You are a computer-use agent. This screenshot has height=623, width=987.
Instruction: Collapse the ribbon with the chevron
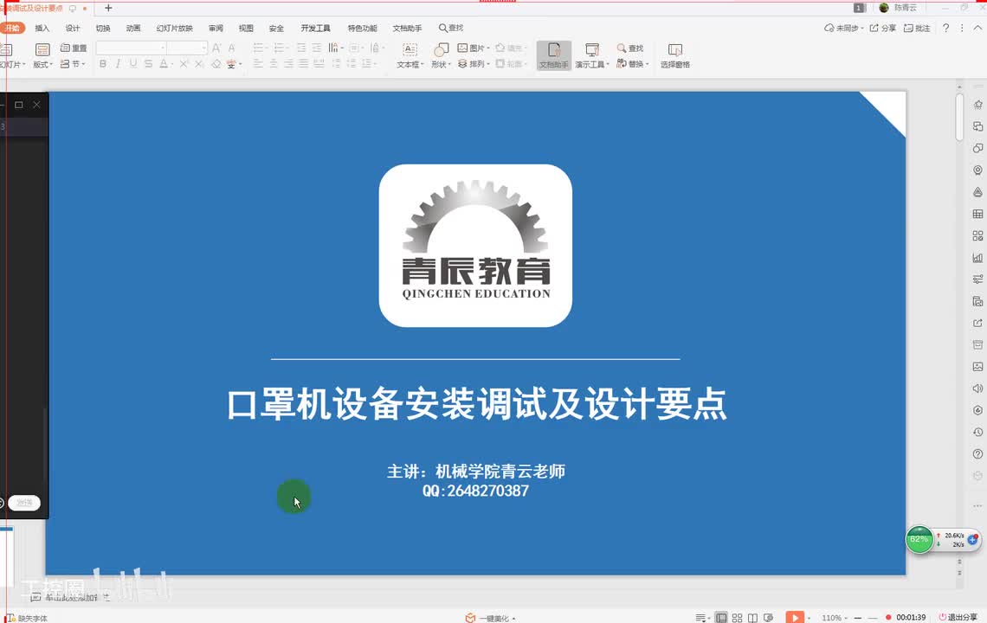pos(977,29)
